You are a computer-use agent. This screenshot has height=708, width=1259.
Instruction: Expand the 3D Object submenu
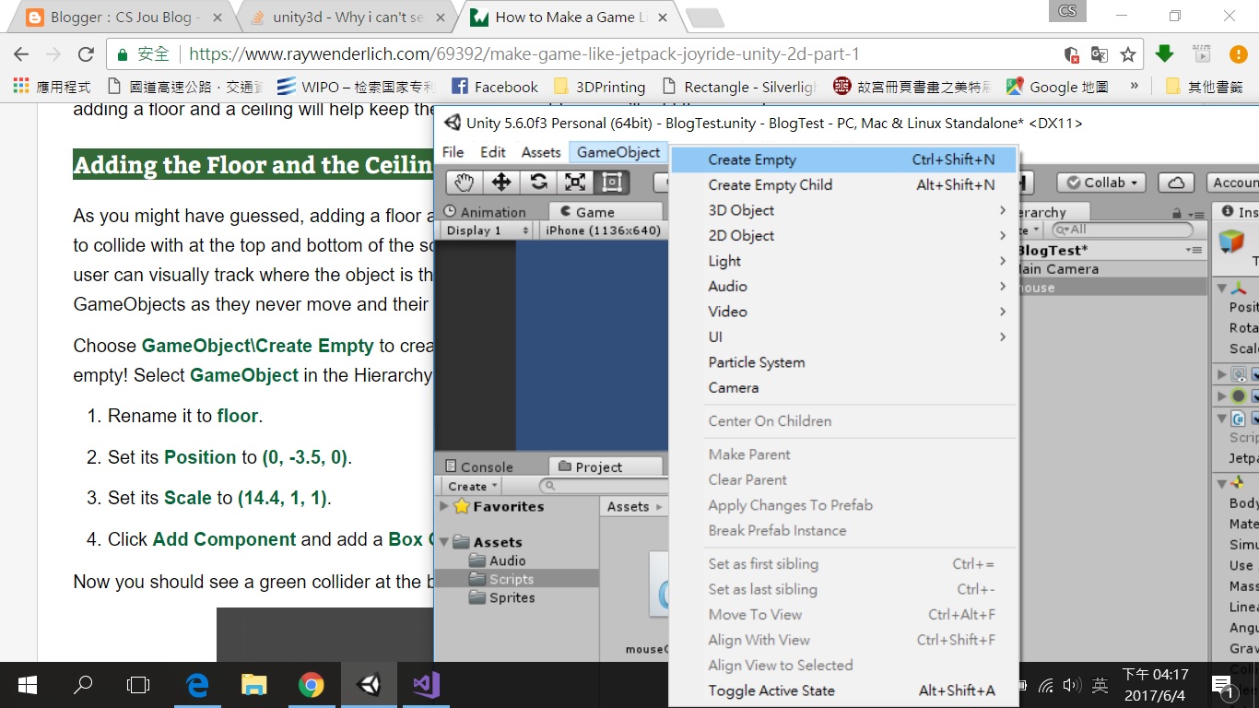pos(843,210)
